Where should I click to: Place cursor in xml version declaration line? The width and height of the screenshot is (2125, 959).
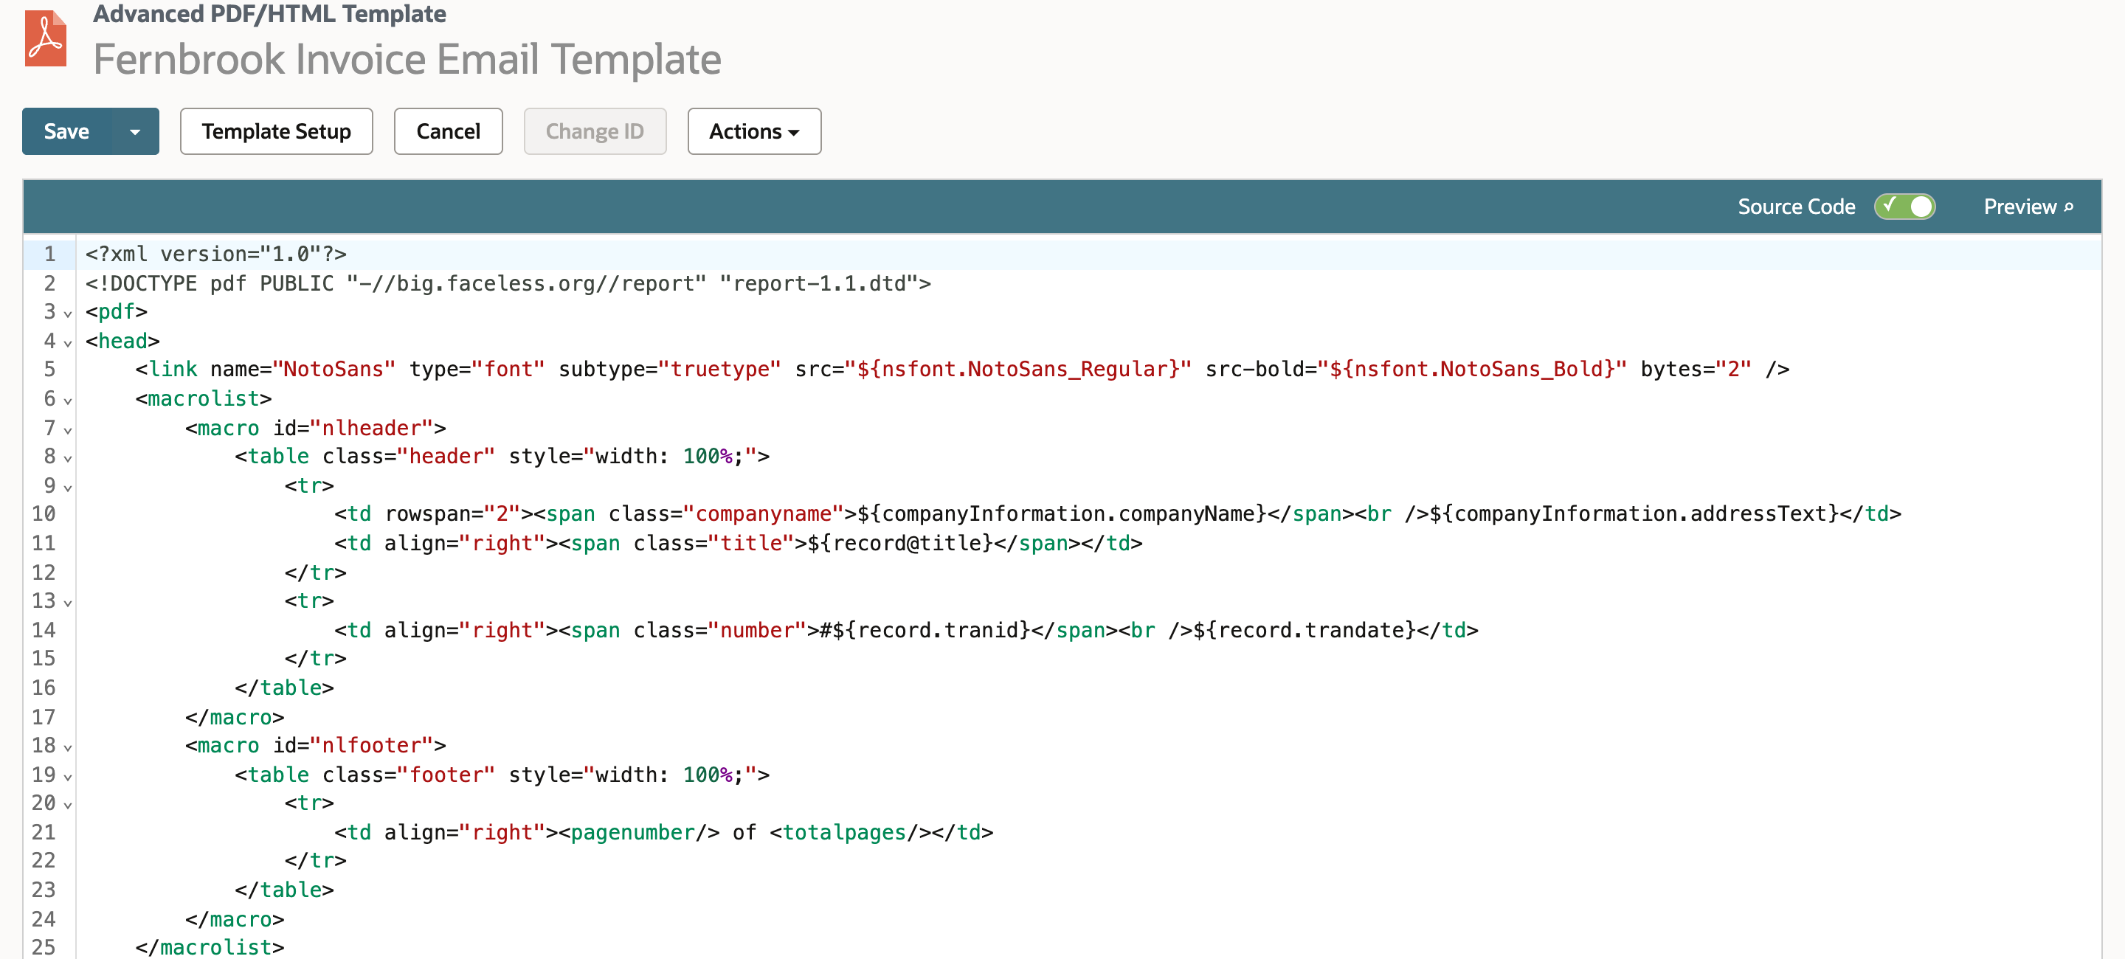point(216,254)
